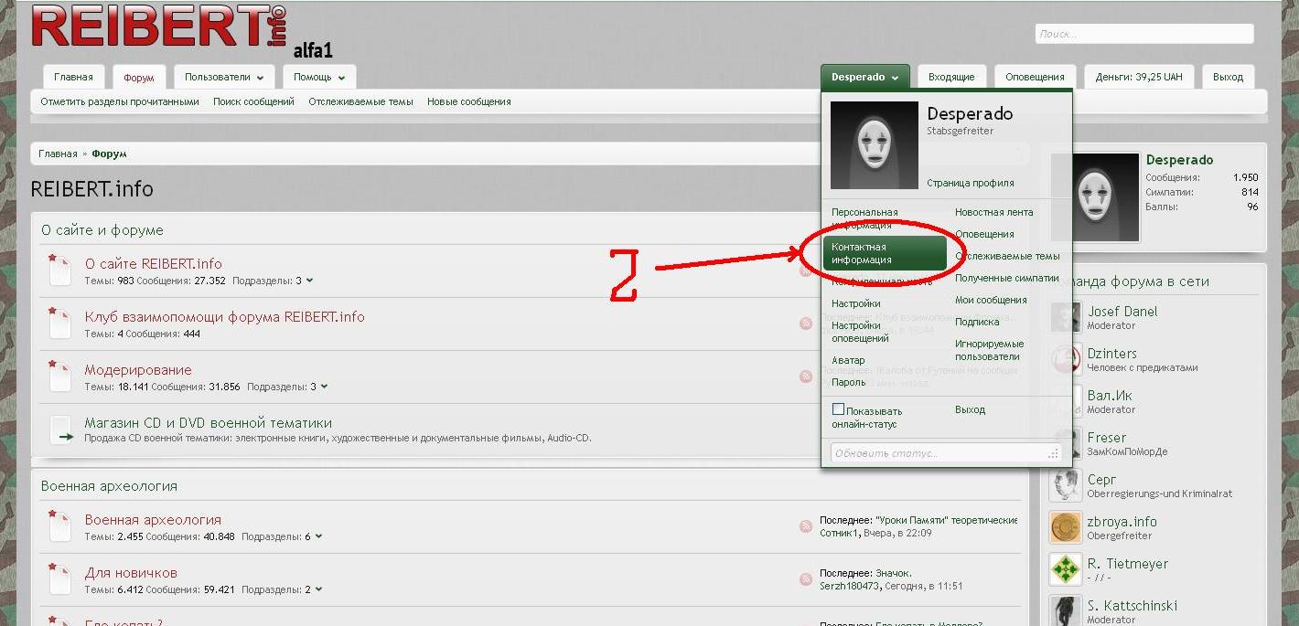Screen dimensions: 1299x626
Task: Open Для новичков forum link
Action: click(x=131, y=573)
